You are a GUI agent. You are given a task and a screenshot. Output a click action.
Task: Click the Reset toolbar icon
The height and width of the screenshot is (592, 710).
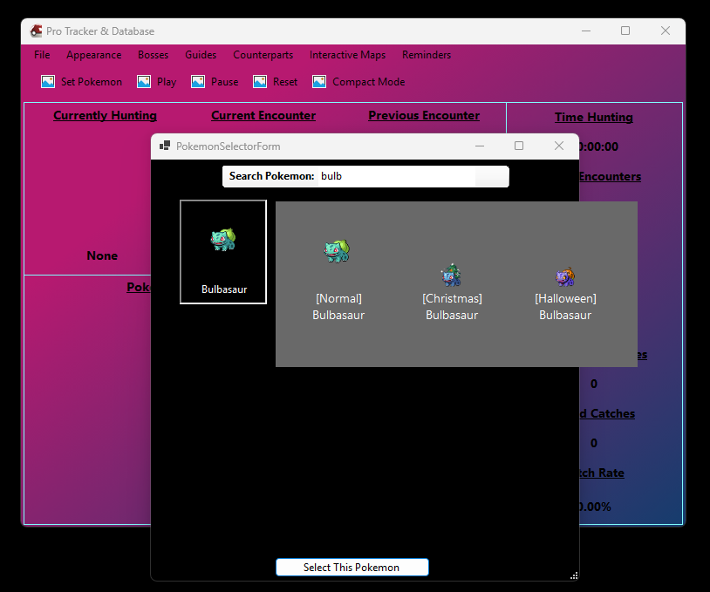click(260, 82)
